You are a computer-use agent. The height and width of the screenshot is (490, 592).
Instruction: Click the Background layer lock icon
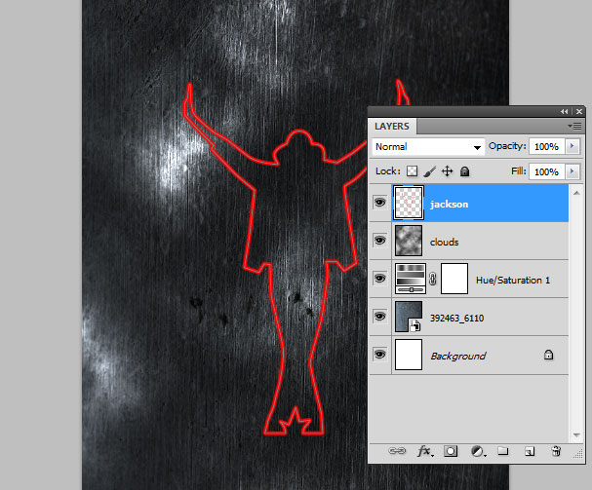coord(548,355)
